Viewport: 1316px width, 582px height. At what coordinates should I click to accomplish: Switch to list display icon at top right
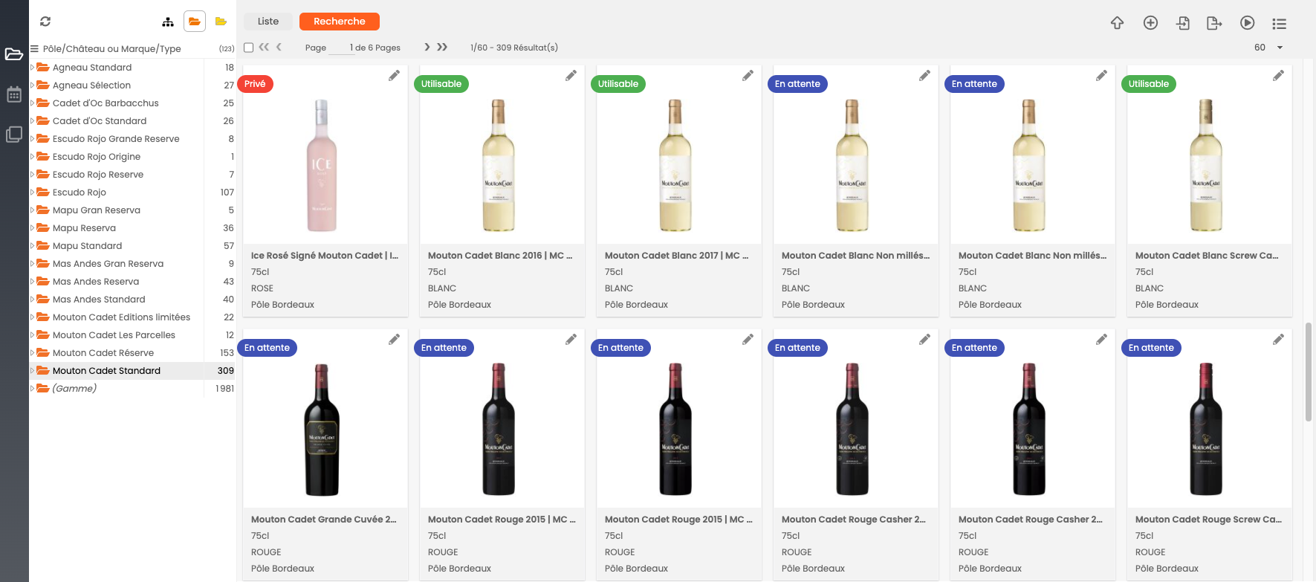[x=1279, y=24]
